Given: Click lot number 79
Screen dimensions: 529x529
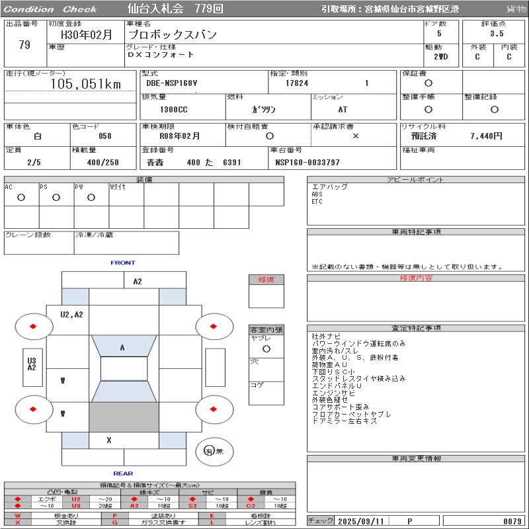Looking at the screenshot, I should point(24,44).
